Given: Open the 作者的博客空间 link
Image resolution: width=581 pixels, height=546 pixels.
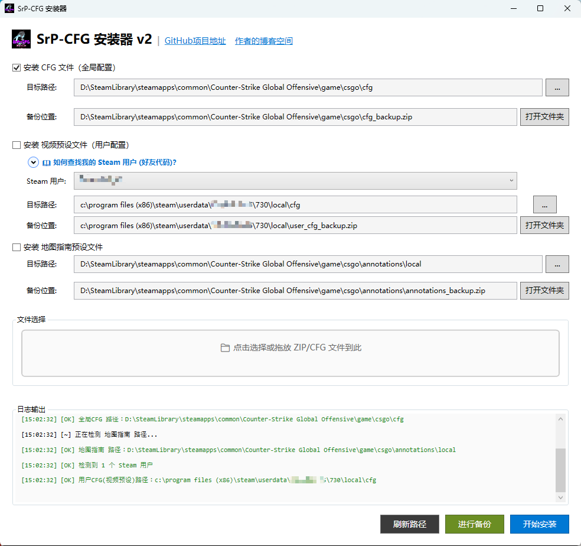Looking at the screenshot, I should coord(263,41).
